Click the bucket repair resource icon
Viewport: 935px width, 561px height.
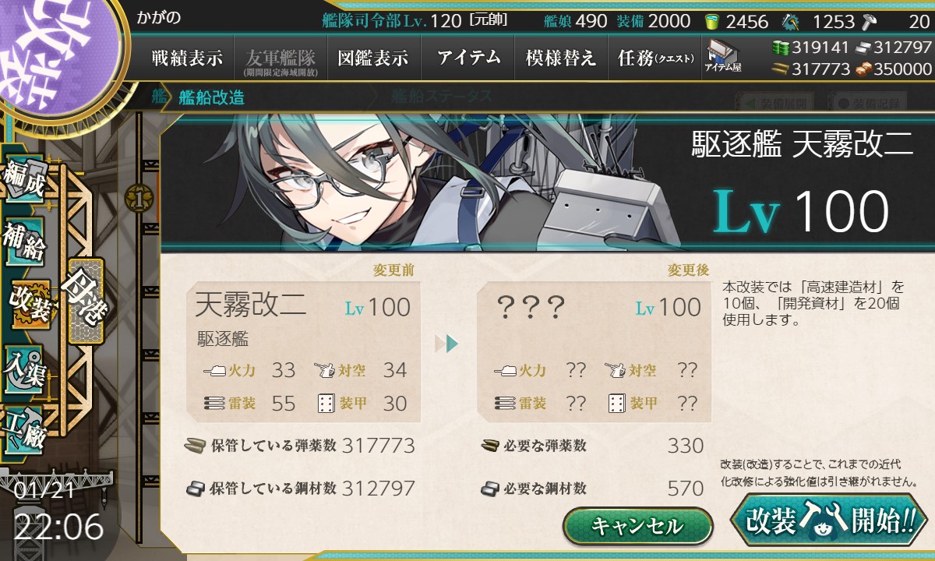(711, 21)
